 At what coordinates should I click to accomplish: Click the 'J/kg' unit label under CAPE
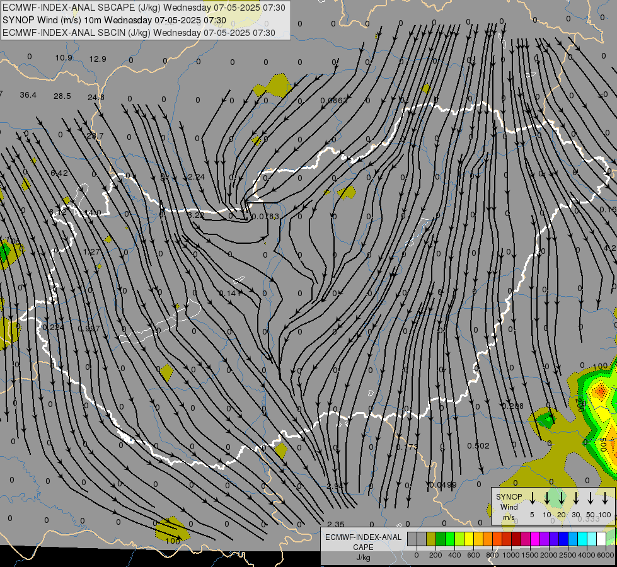click(363, 558)
